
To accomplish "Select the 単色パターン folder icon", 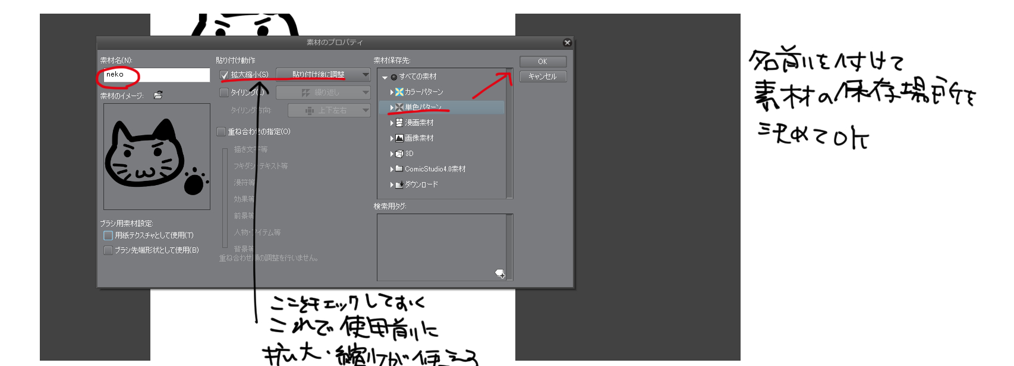I will 399,107.
